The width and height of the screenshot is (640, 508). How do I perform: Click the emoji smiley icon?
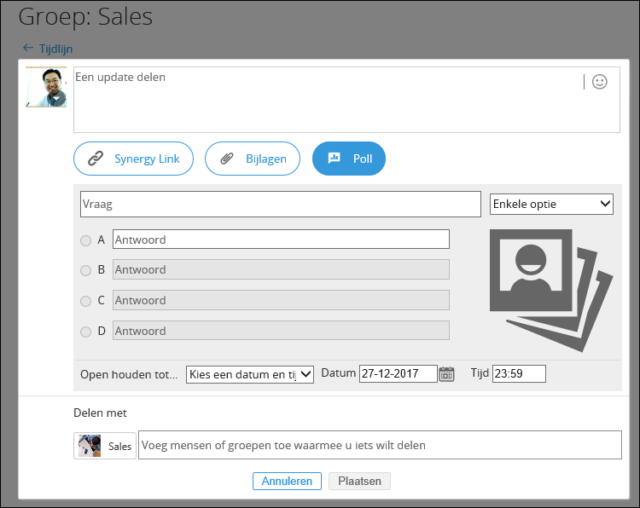click(599, 82)
